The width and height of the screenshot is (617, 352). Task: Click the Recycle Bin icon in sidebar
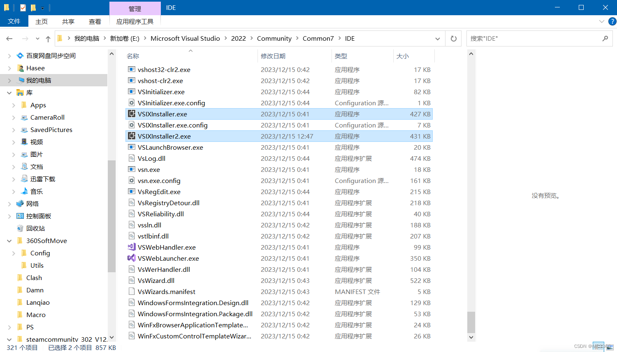[x=20, y=228]
